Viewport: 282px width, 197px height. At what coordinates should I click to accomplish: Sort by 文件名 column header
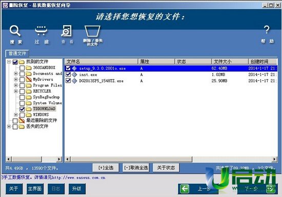[x=101, y=61]
